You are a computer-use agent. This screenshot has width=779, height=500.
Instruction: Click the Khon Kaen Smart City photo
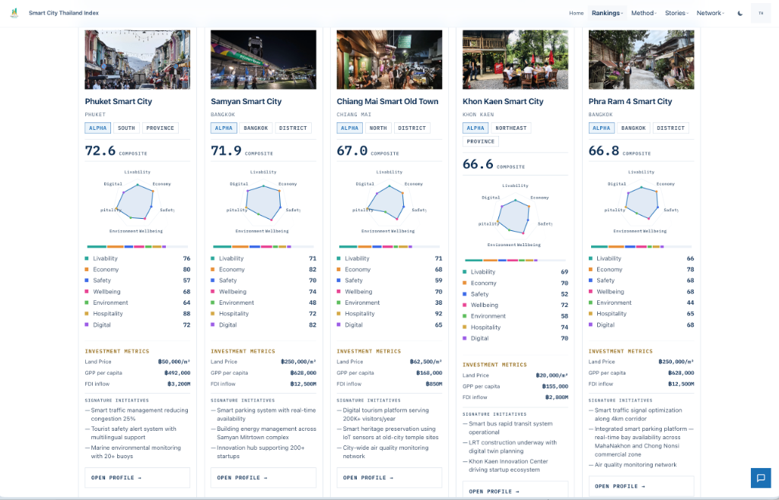(x=515, y=59)
